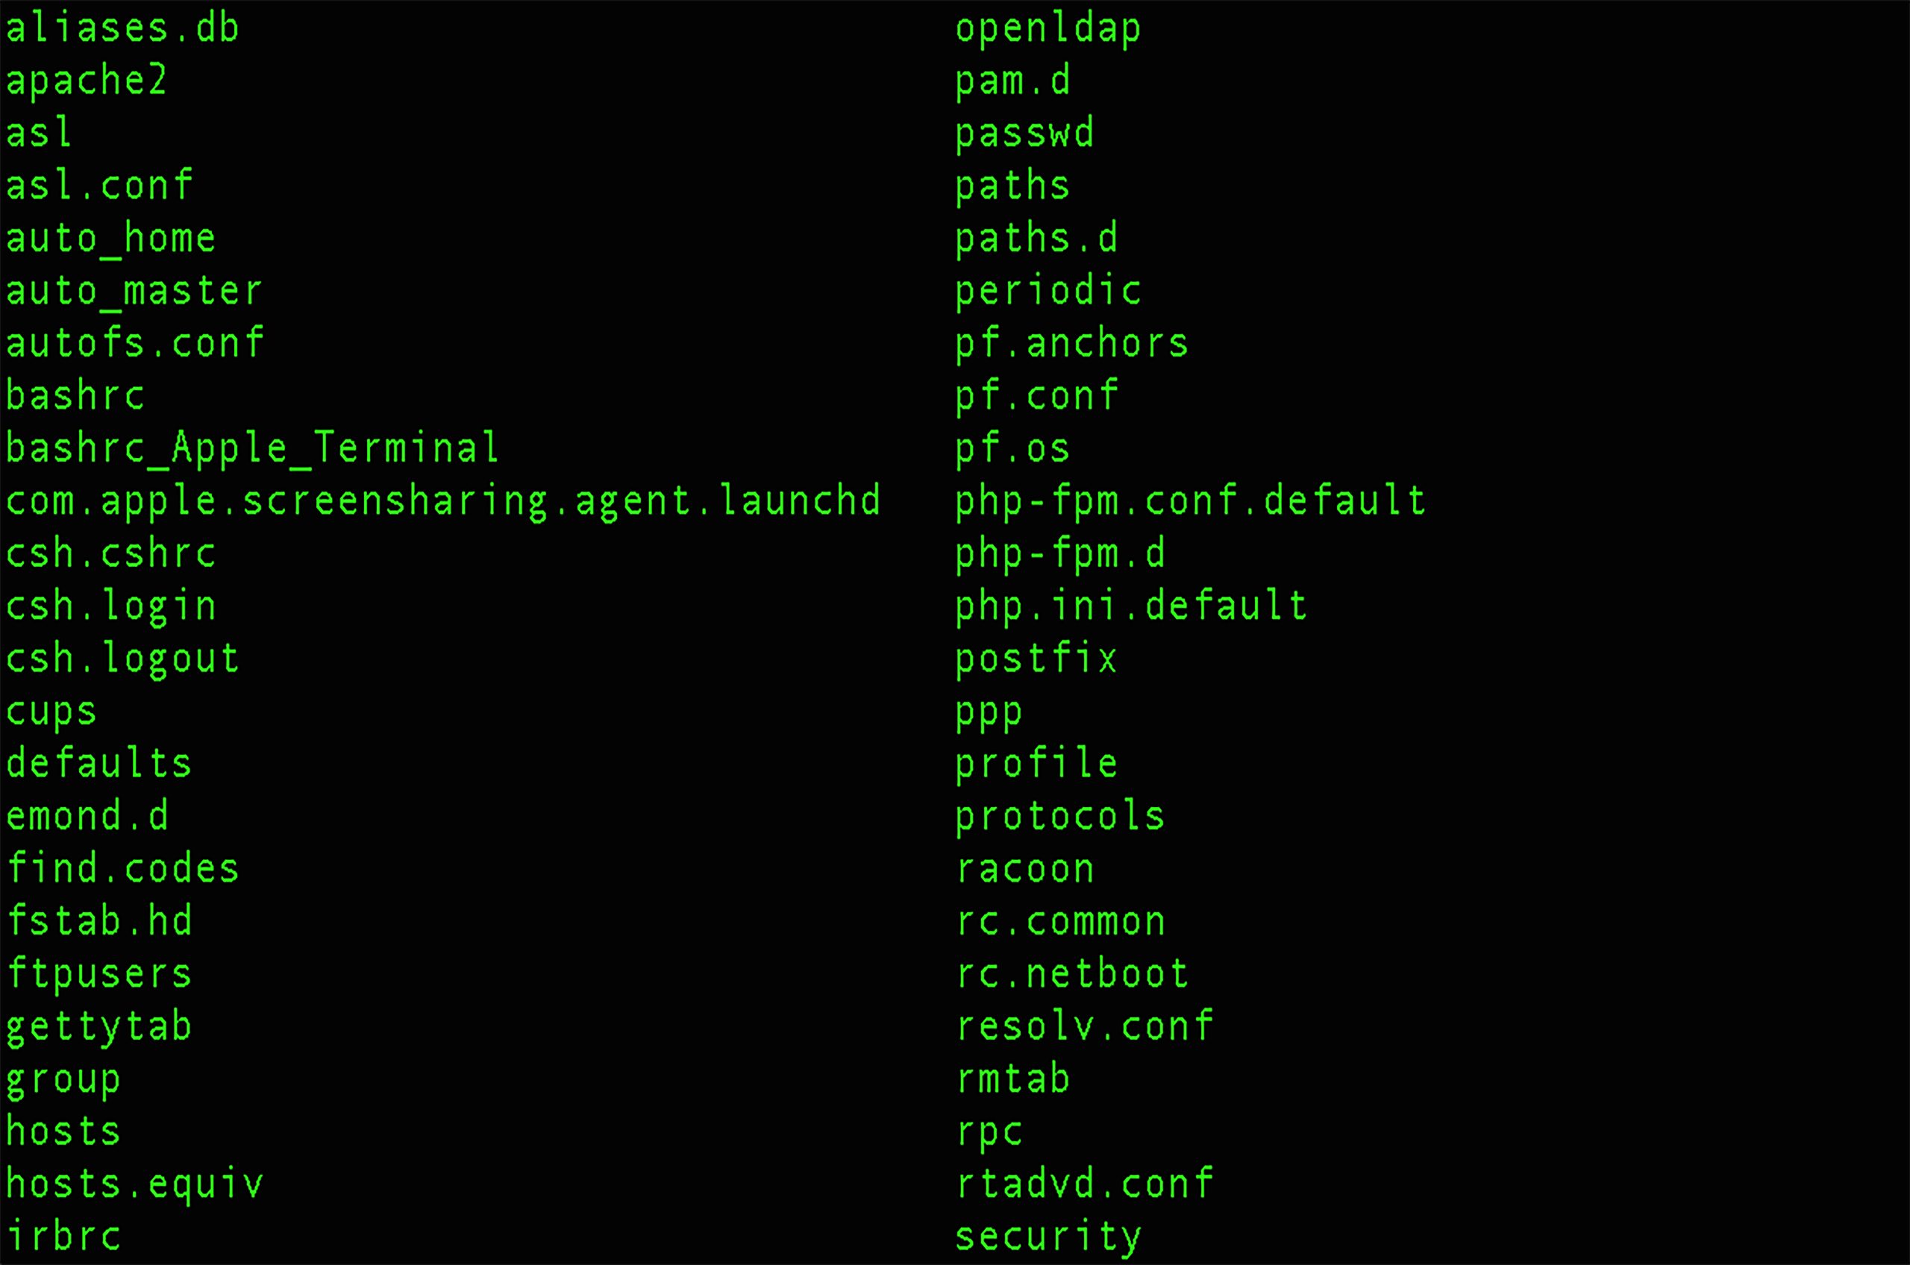Click the csh.login file name
The image size is (1910, 1265).
point(111,606)
